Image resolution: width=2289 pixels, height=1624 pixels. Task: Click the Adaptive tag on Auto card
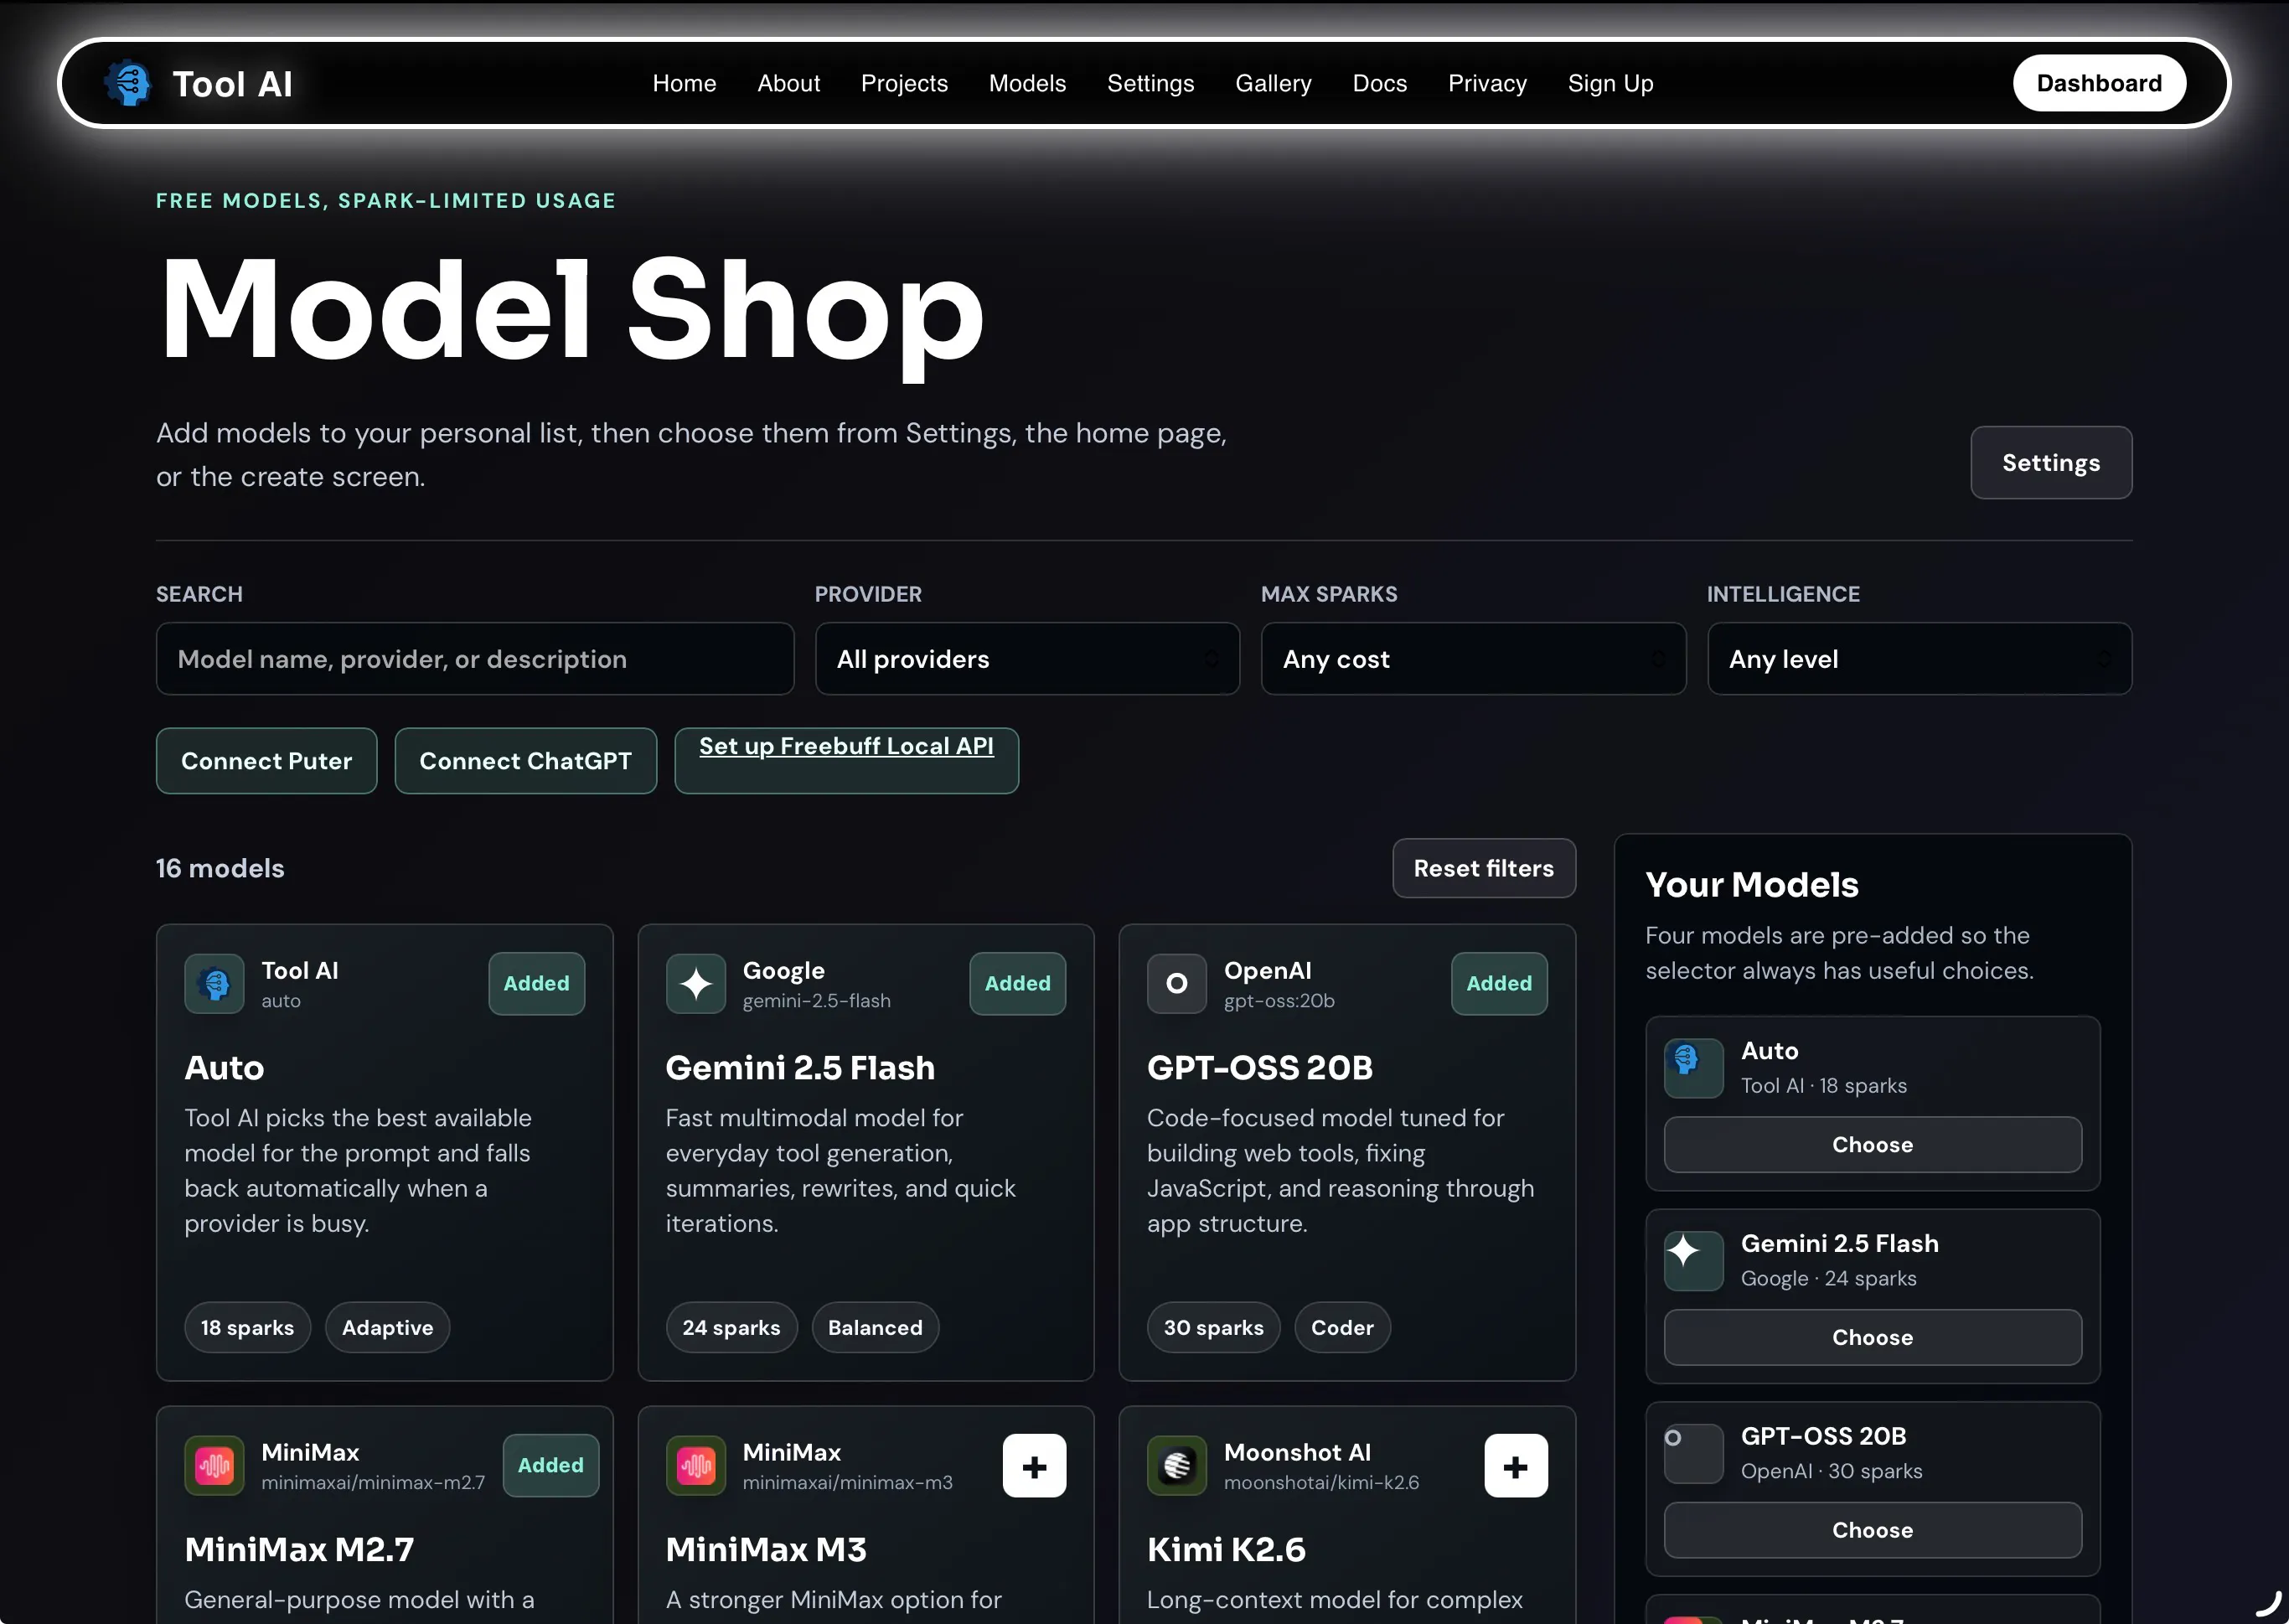[388, 1328]
